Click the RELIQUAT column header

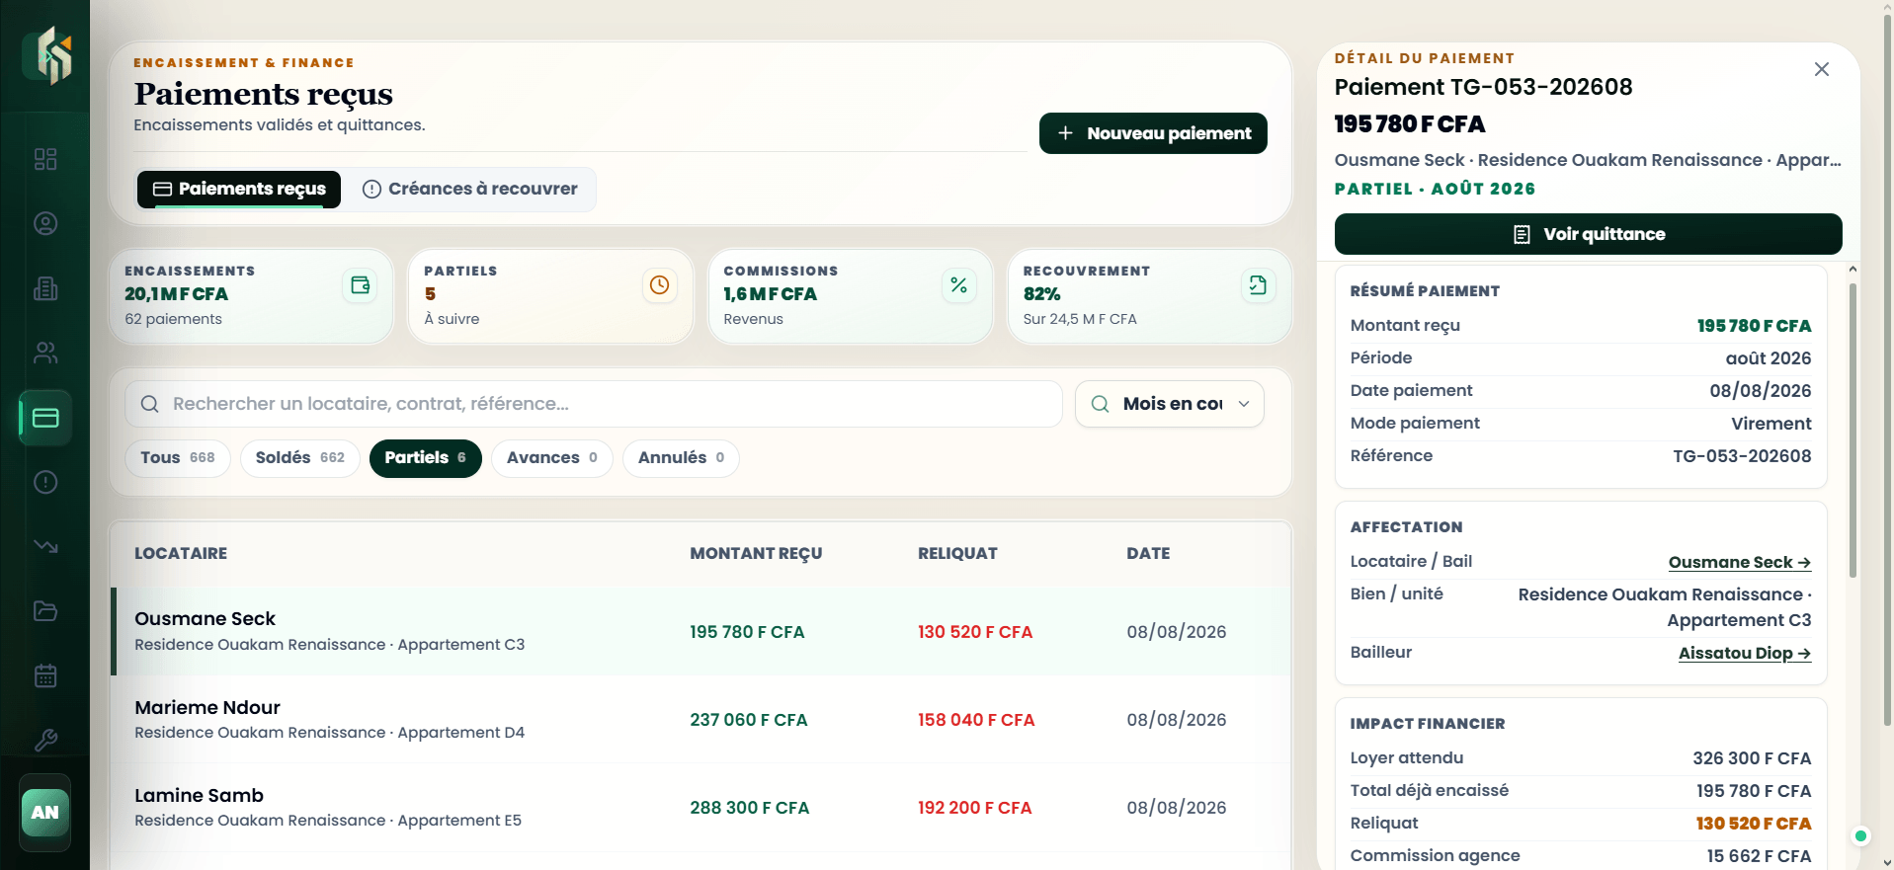point(957,553)
